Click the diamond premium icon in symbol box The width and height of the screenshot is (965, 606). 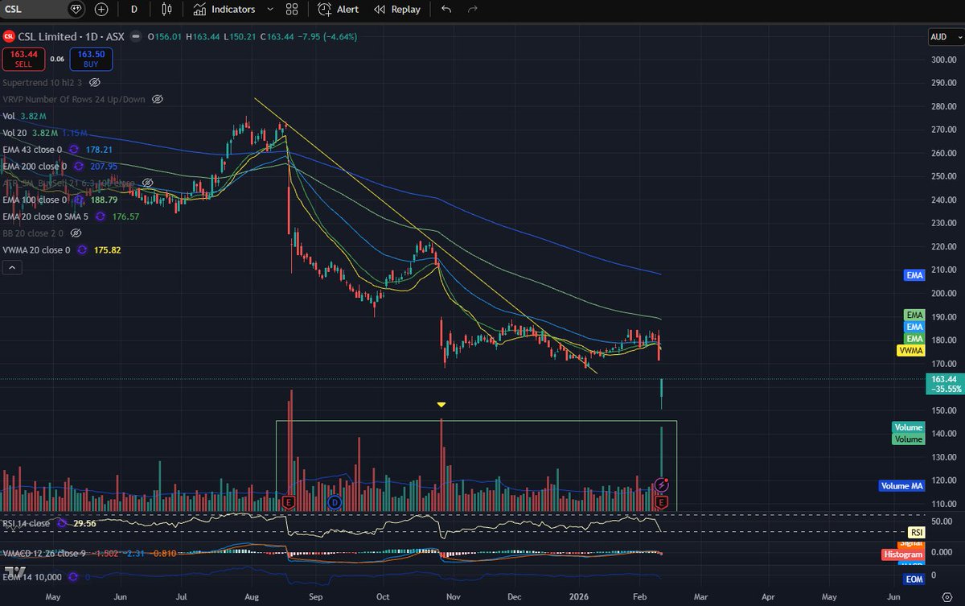(76, 10)
